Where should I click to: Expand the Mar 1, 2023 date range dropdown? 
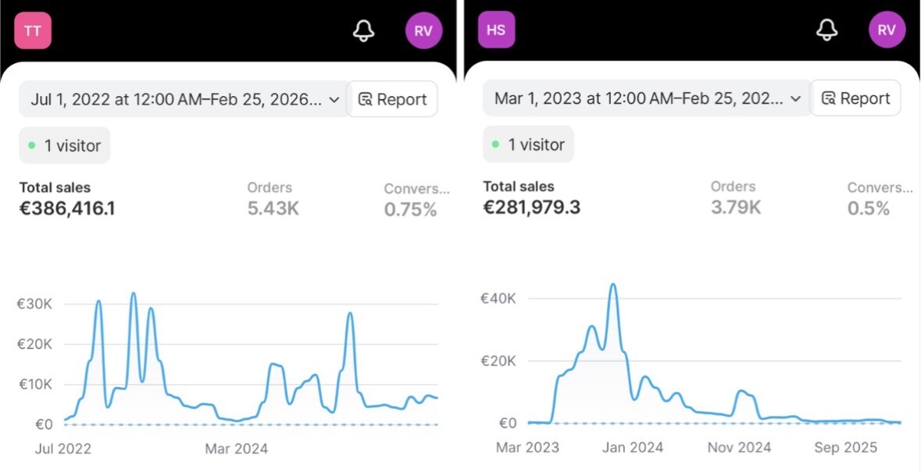point(646,98)
